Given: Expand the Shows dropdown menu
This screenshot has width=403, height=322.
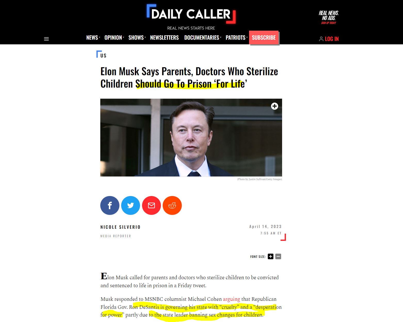Looking at the screenshot, I should (x=137, y=38).
